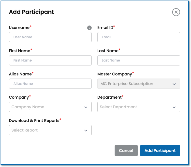
Task: Focus the User Name input field
Action: 50,37
